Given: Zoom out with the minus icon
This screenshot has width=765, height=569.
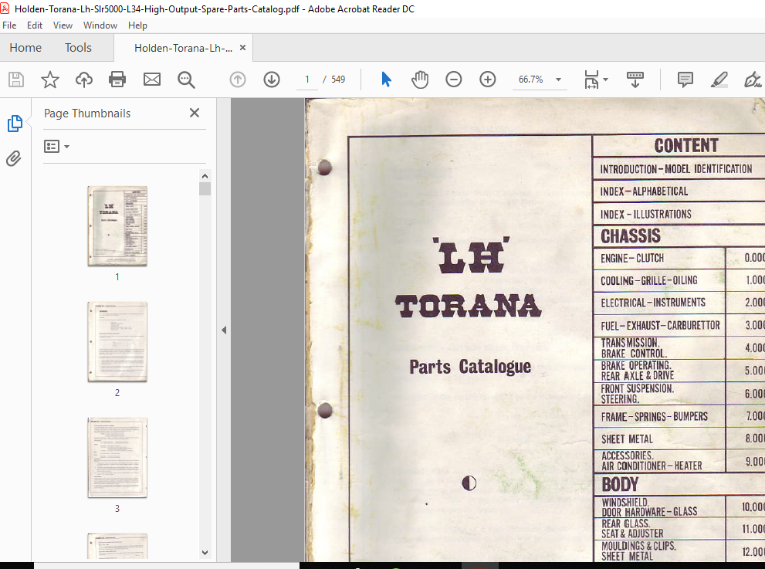Looking at the screenshot, I should [x=454, y=79].
